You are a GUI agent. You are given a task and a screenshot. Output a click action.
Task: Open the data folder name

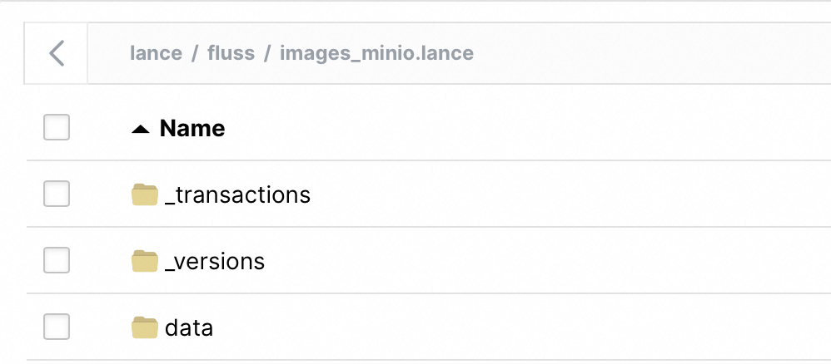coord(189,327)
